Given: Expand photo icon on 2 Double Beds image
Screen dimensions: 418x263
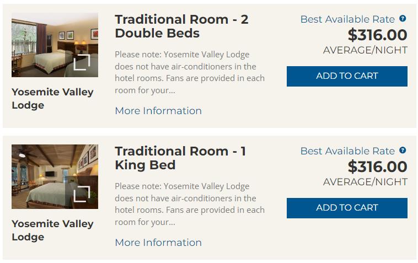Looking at the screenshot, I should coord(82,62).
